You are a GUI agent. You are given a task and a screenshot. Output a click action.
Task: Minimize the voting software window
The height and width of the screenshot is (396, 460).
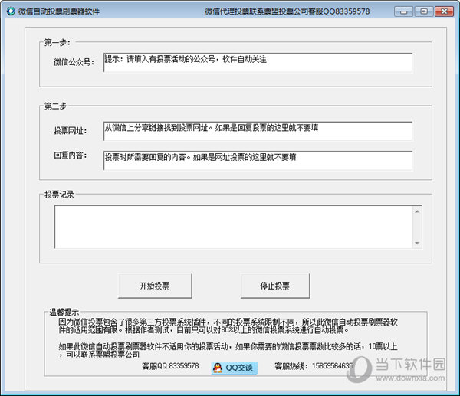[x=404, y=11]
